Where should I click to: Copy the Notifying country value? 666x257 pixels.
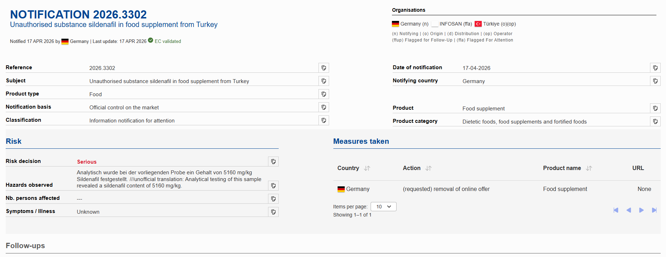655,81
